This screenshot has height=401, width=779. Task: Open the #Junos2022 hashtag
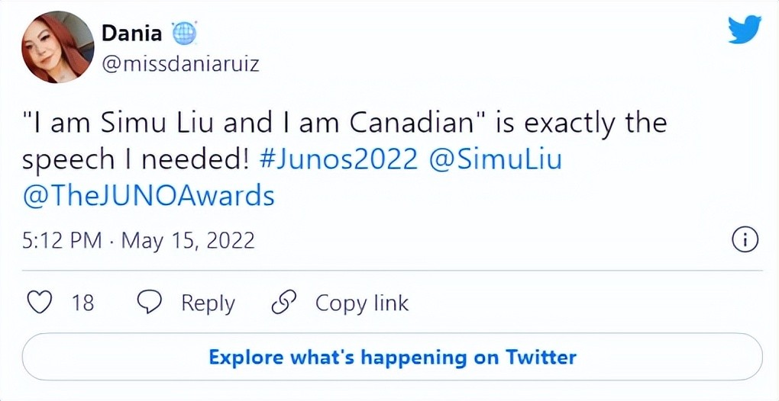pyautogui.click(x=338, y=160)
